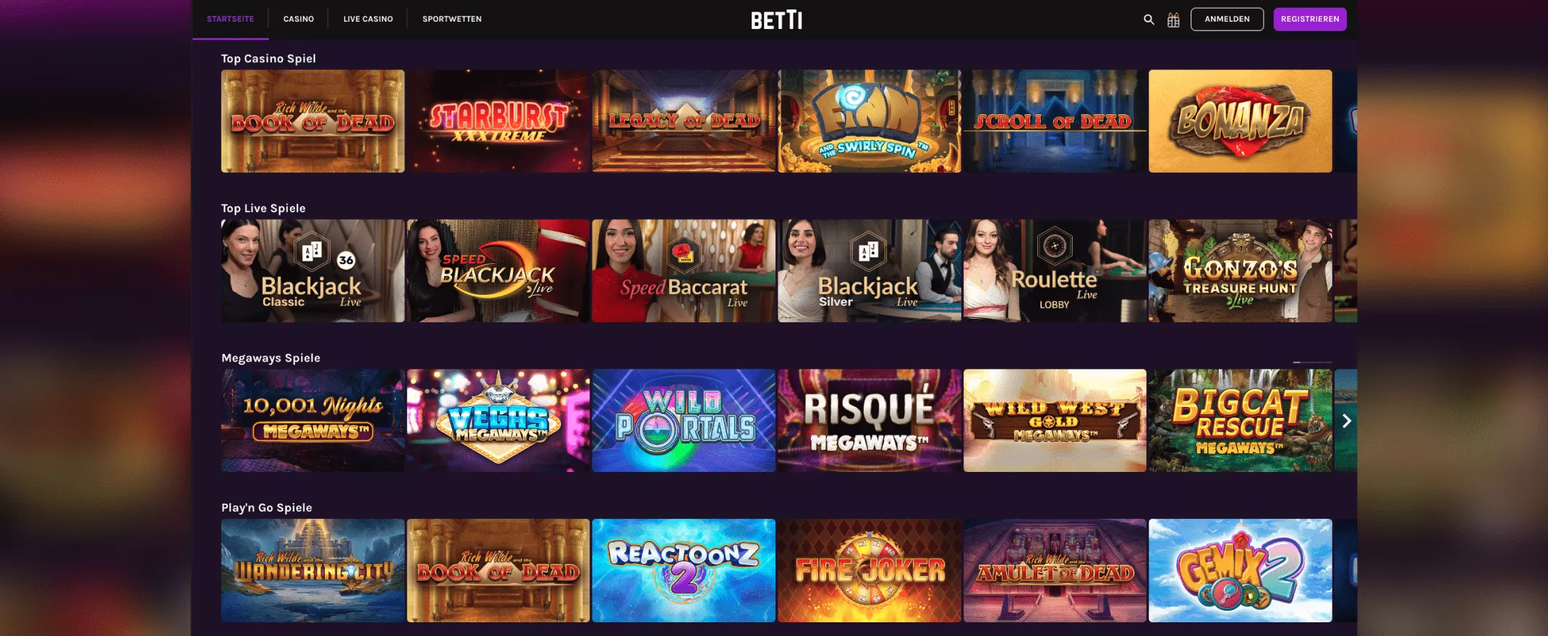Viewport: 1548px width, 636px height.
Task: Click the Anmelden button
Action: tap(1227, 20)
